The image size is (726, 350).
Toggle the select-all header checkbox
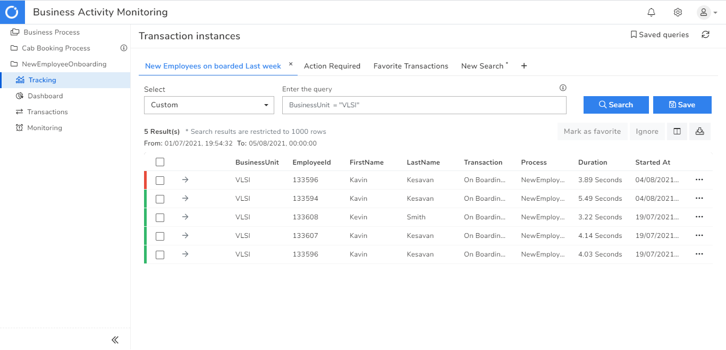(x=160, y=162)
